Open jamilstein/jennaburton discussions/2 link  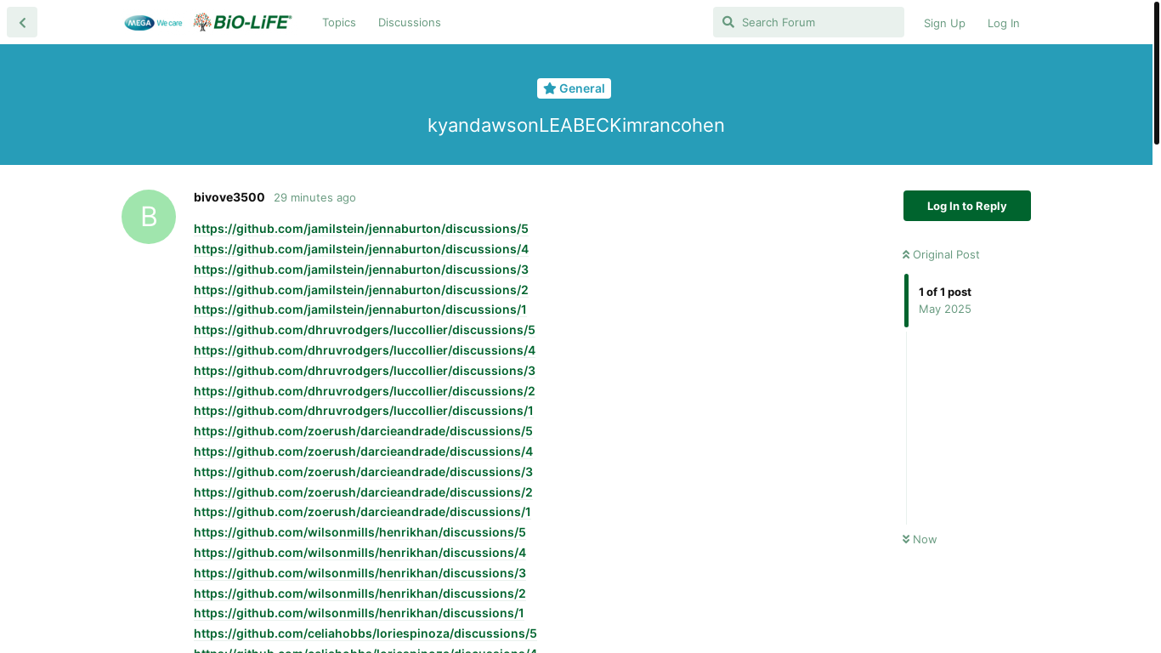tap(361, 290)
